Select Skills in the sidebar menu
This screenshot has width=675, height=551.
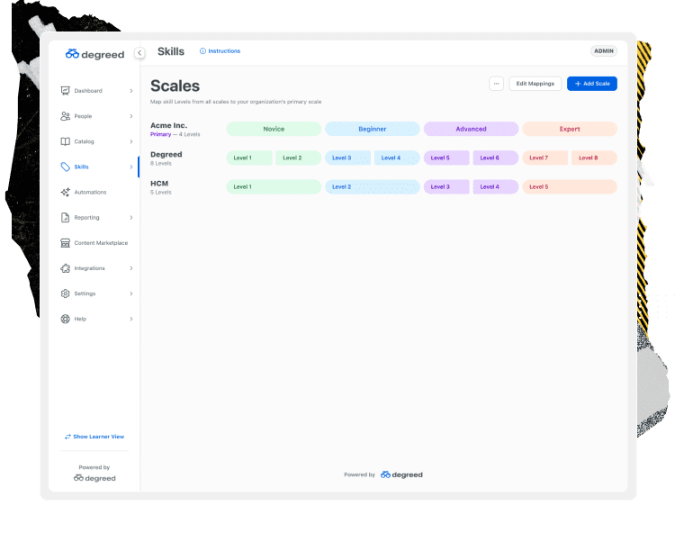(x=81, y=167)
